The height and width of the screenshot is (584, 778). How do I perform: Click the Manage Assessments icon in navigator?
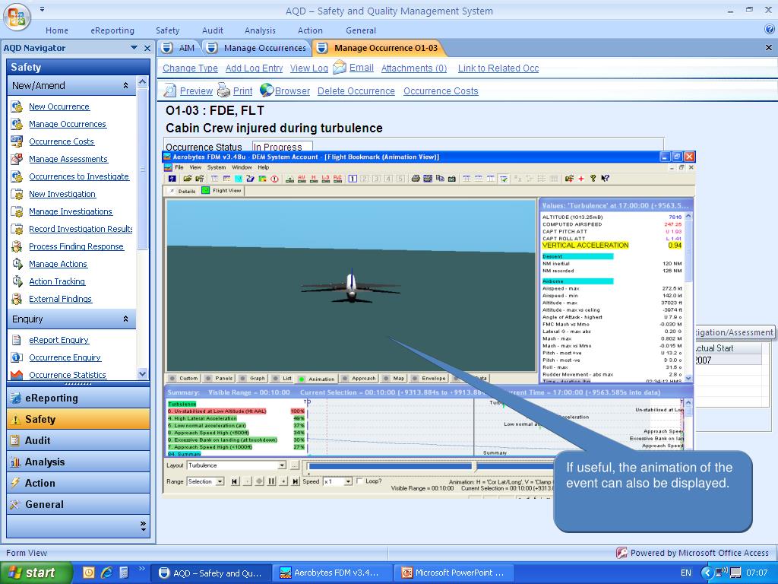(17, 159)
